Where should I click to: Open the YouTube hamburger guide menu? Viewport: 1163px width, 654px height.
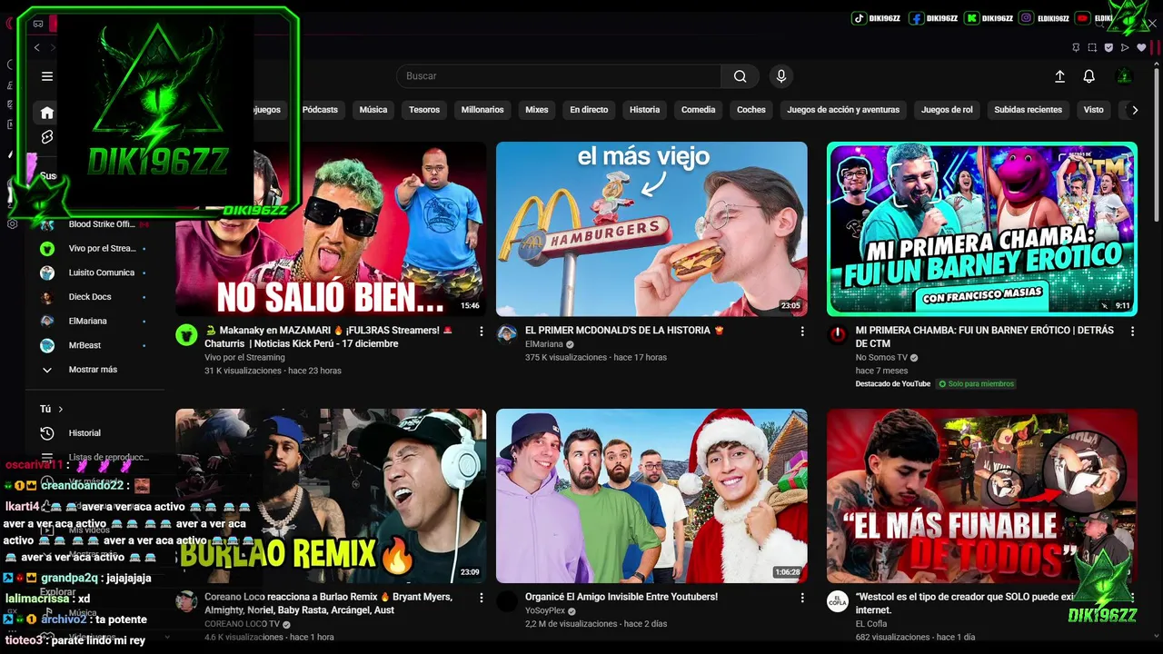coord(47,76)
